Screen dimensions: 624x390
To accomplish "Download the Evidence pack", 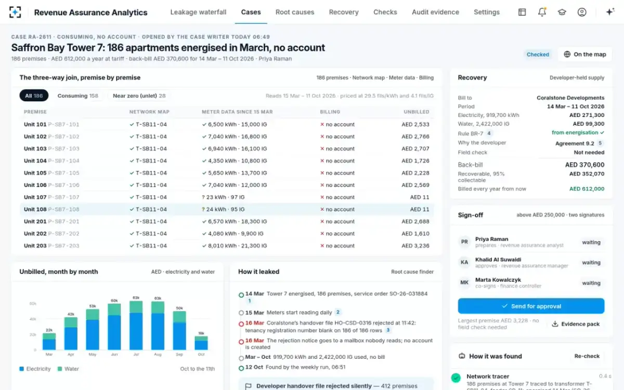I will tap(576, 324).
